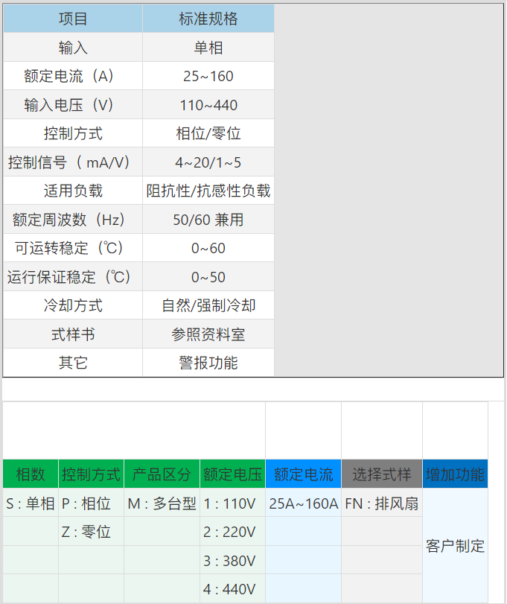Select the P：相位 cell
The width and height of the screenshot is (507, 604).
[92, 503]
